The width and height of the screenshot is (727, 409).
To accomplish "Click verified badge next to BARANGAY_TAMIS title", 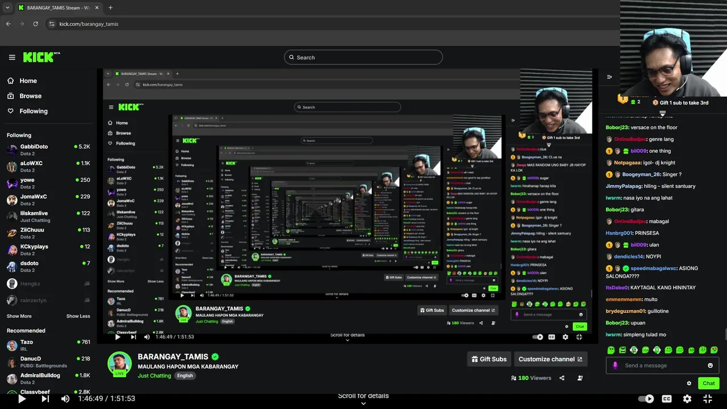I will pyautogui.click(x=215, y=357).
